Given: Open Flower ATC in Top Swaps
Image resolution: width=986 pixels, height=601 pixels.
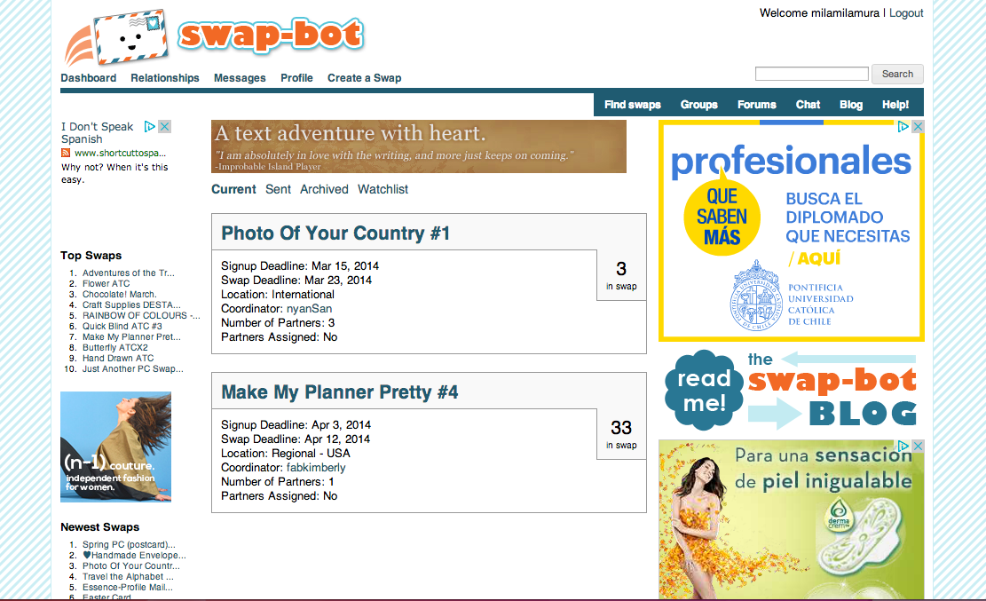Looking at the screenshot, I should [106, 284].
